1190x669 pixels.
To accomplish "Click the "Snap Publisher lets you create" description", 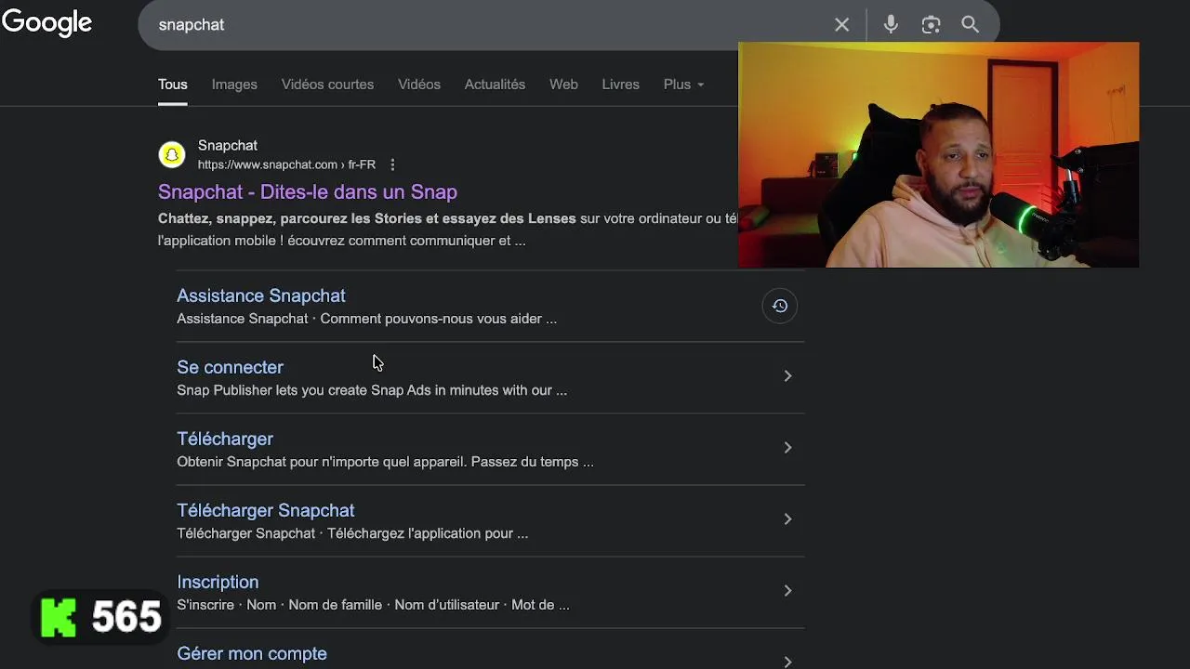I will pyautogui.click(x=372, y=390).
